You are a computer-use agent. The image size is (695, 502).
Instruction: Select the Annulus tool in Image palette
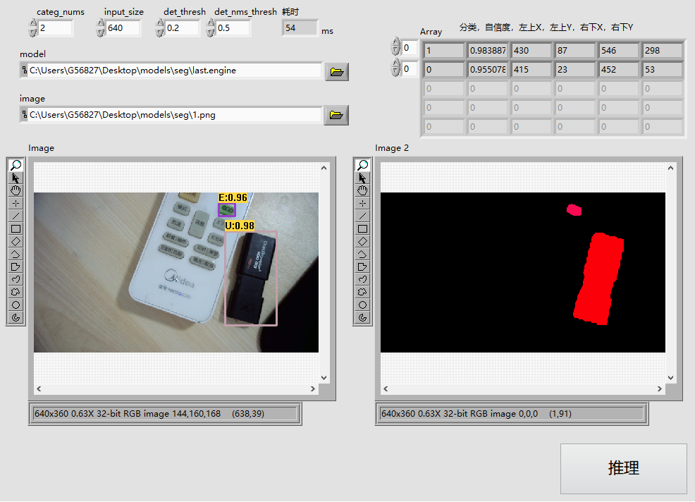(16, 317)
